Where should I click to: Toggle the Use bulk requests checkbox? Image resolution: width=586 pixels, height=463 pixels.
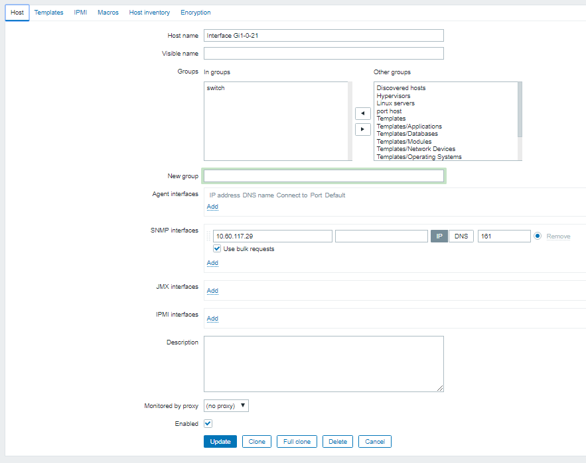click(x=217, y=249)
